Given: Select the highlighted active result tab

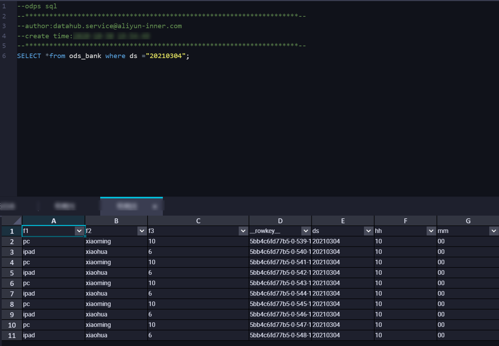Looking at the screenshot, I should point(127,206).
